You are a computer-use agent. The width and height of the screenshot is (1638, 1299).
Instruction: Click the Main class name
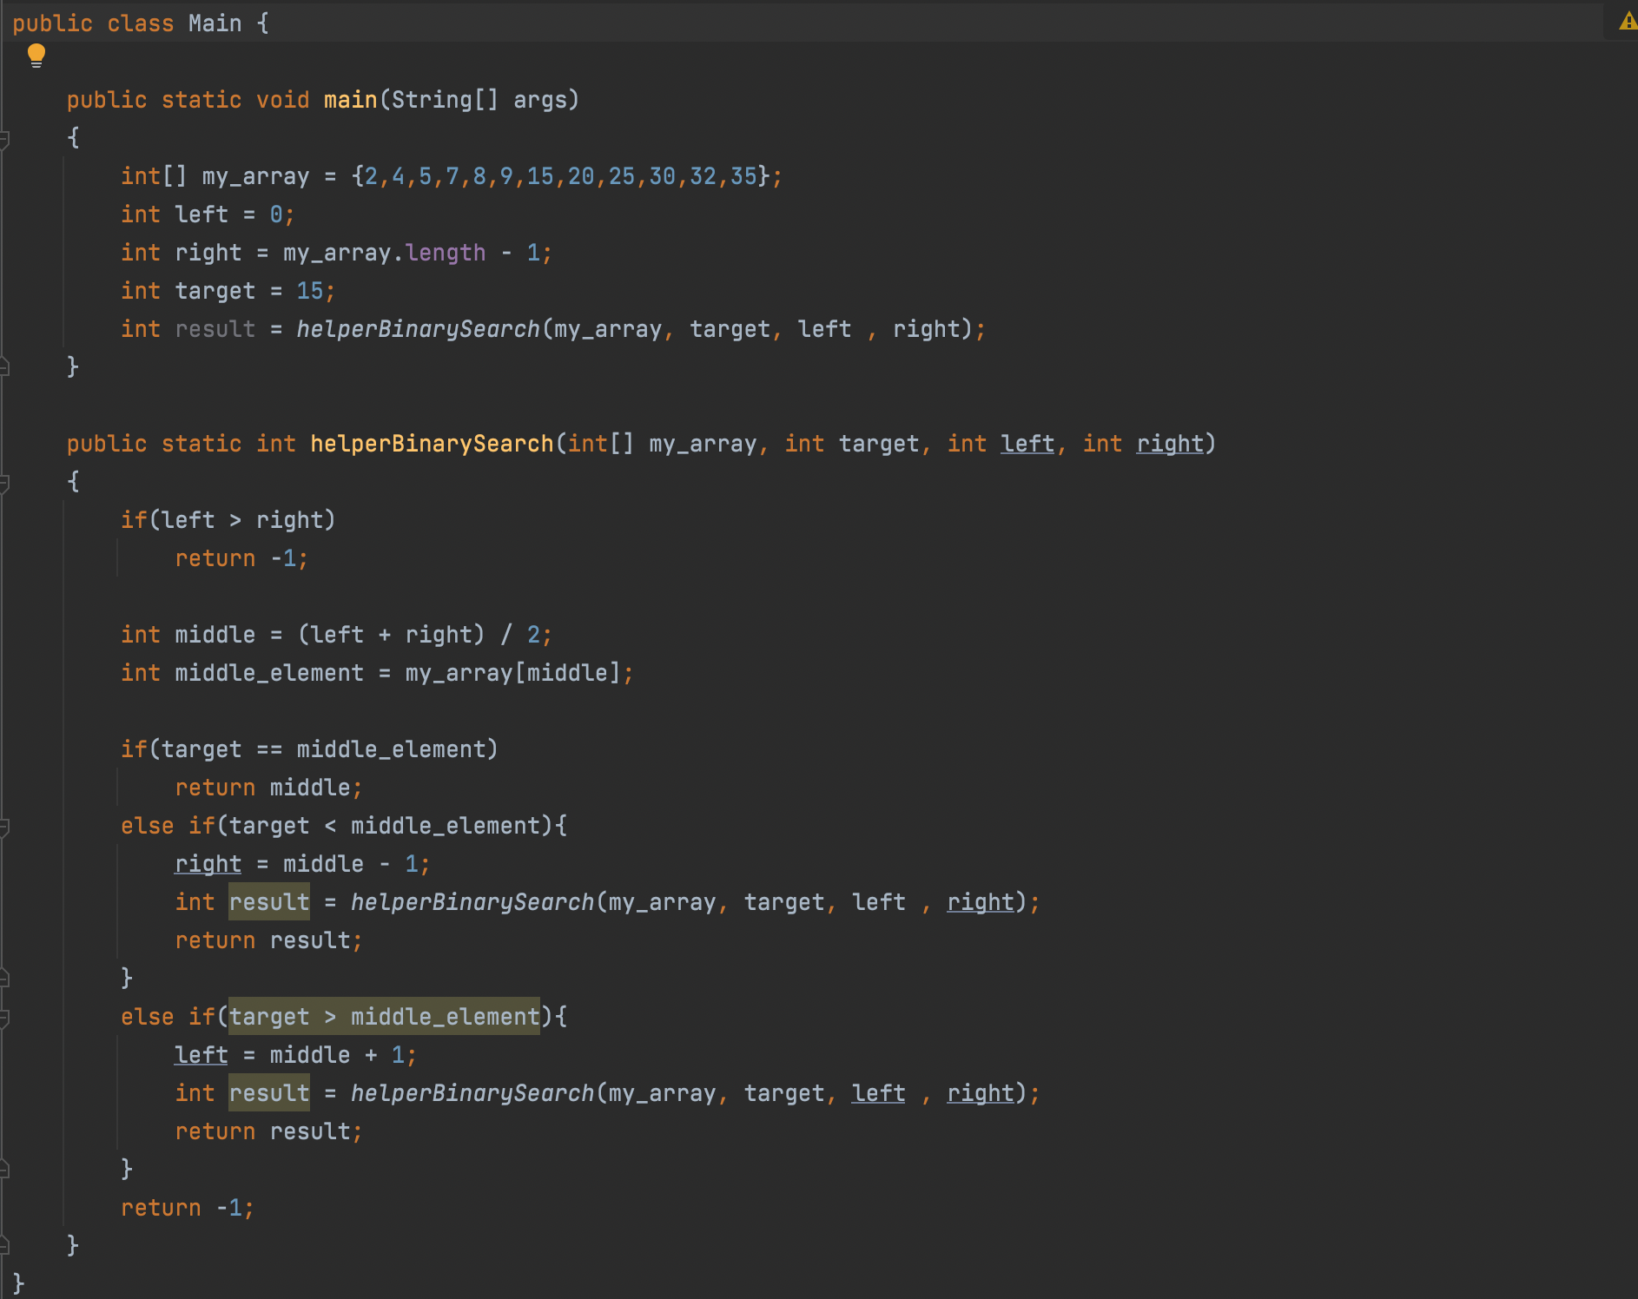[215, 23]
